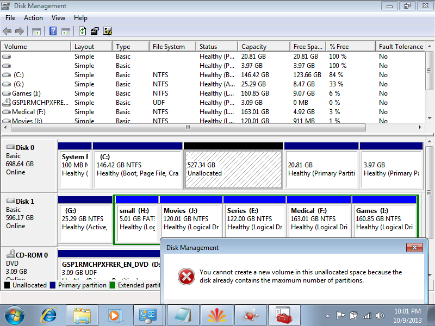Click the Windows Start orb

point(14,315)
